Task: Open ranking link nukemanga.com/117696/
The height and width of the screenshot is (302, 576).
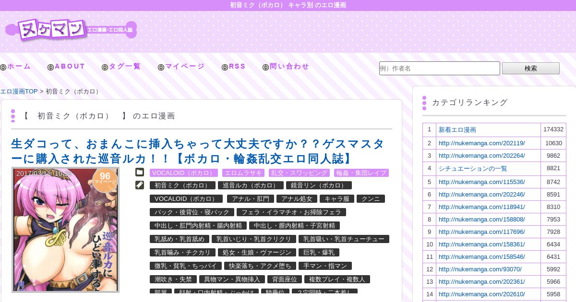Action: point(482,232)
